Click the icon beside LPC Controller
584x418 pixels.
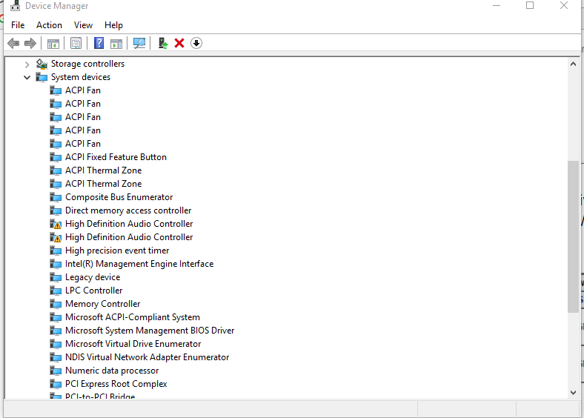coord(56,291)
